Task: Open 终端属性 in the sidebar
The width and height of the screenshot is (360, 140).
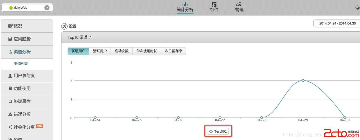Action: (x=27, y=101)
